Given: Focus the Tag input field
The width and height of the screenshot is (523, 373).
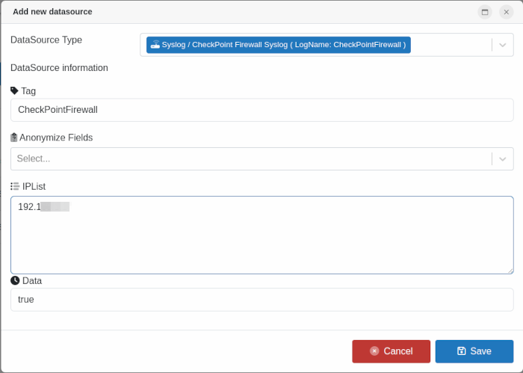Looking at the screenshot, I should click(261, 110).
